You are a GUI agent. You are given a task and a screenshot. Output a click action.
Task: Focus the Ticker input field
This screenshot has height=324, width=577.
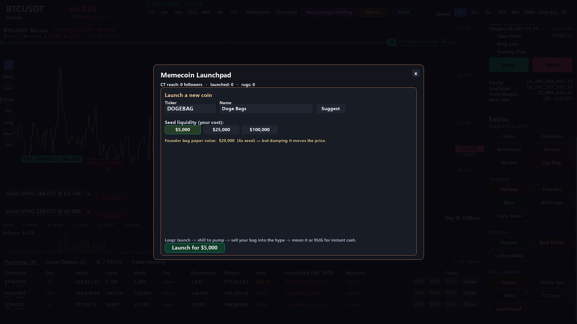coord(190,109)
